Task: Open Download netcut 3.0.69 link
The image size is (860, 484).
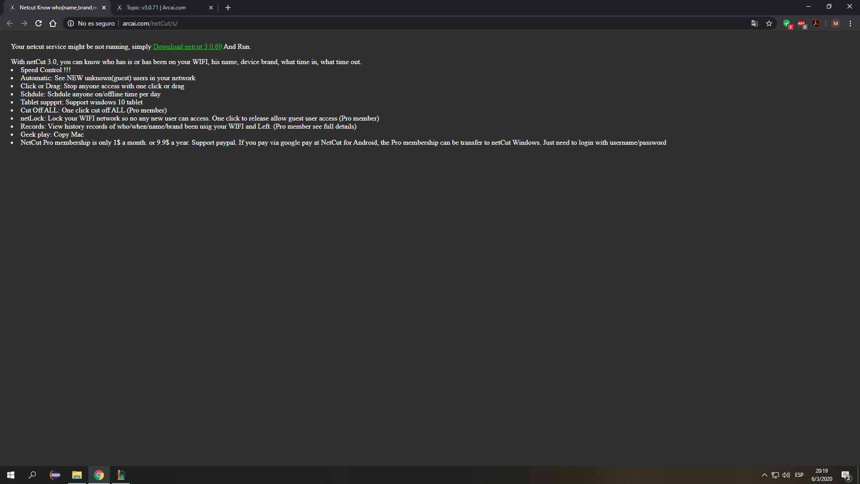Action: pos(187,47)
